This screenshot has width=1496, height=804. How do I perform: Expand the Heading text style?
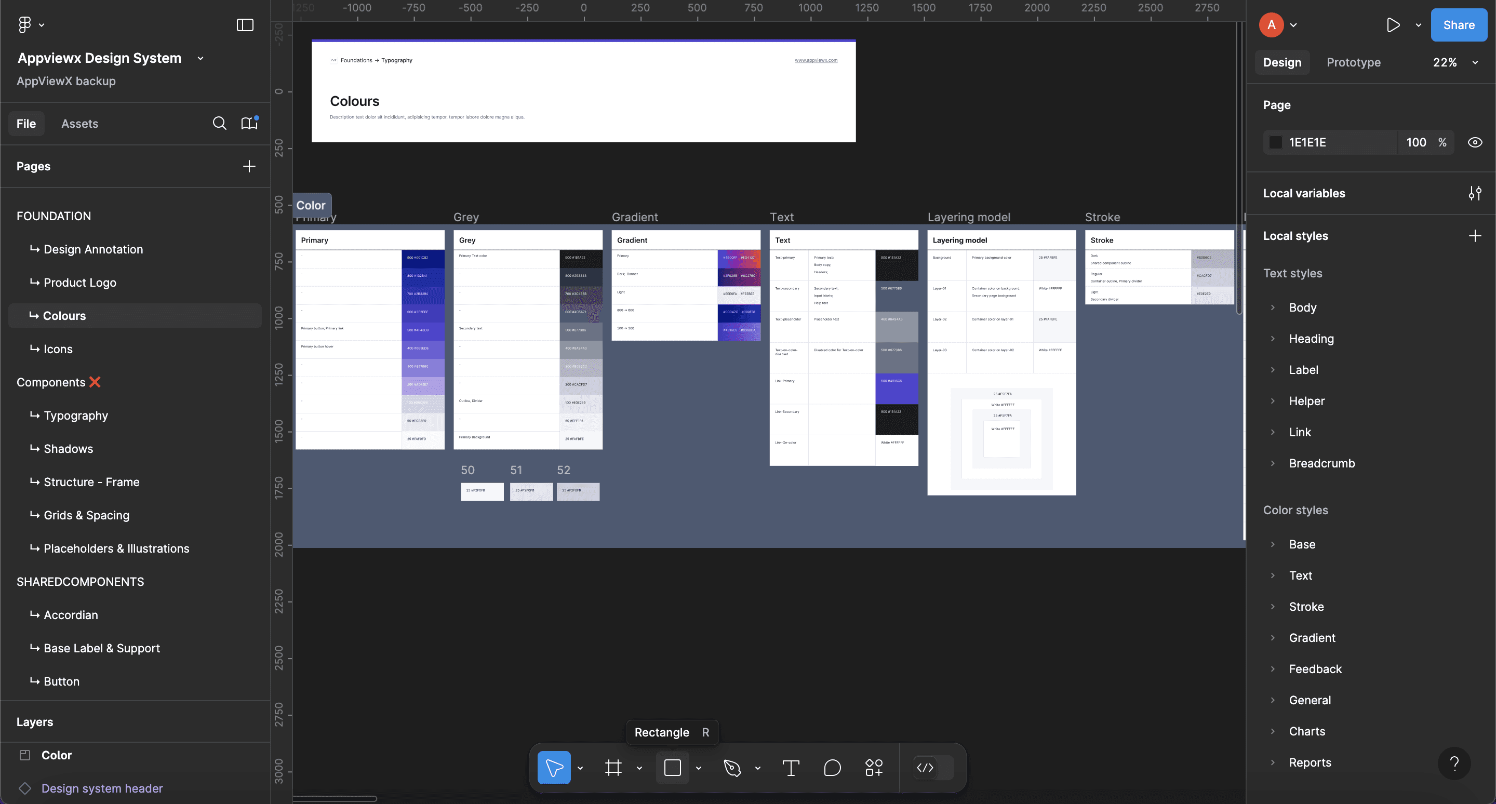pos(1273,339)
